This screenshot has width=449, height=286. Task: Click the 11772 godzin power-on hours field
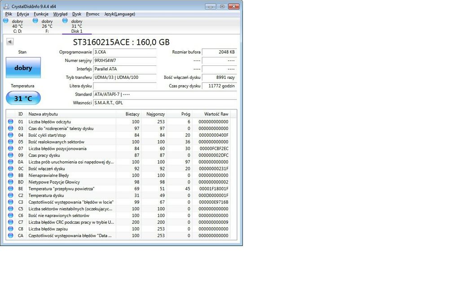tap(220, 86)
